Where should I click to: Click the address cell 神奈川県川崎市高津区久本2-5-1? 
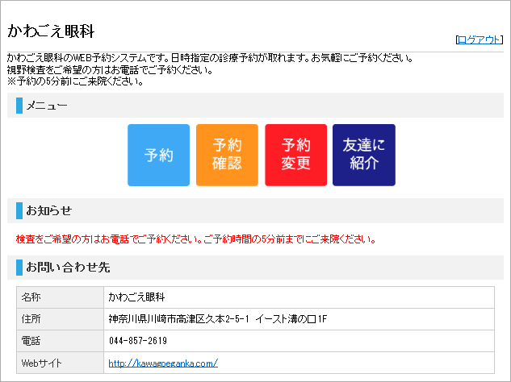click(299, 319)
